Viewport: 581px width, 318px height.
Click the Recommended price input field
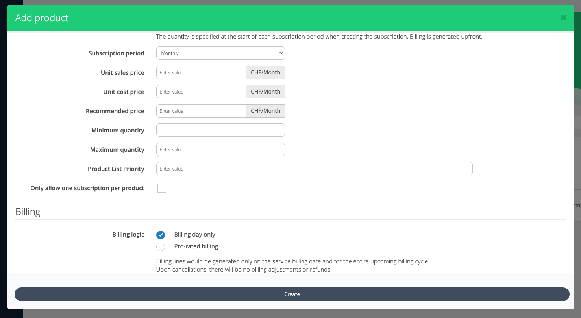tap(201, 111)
